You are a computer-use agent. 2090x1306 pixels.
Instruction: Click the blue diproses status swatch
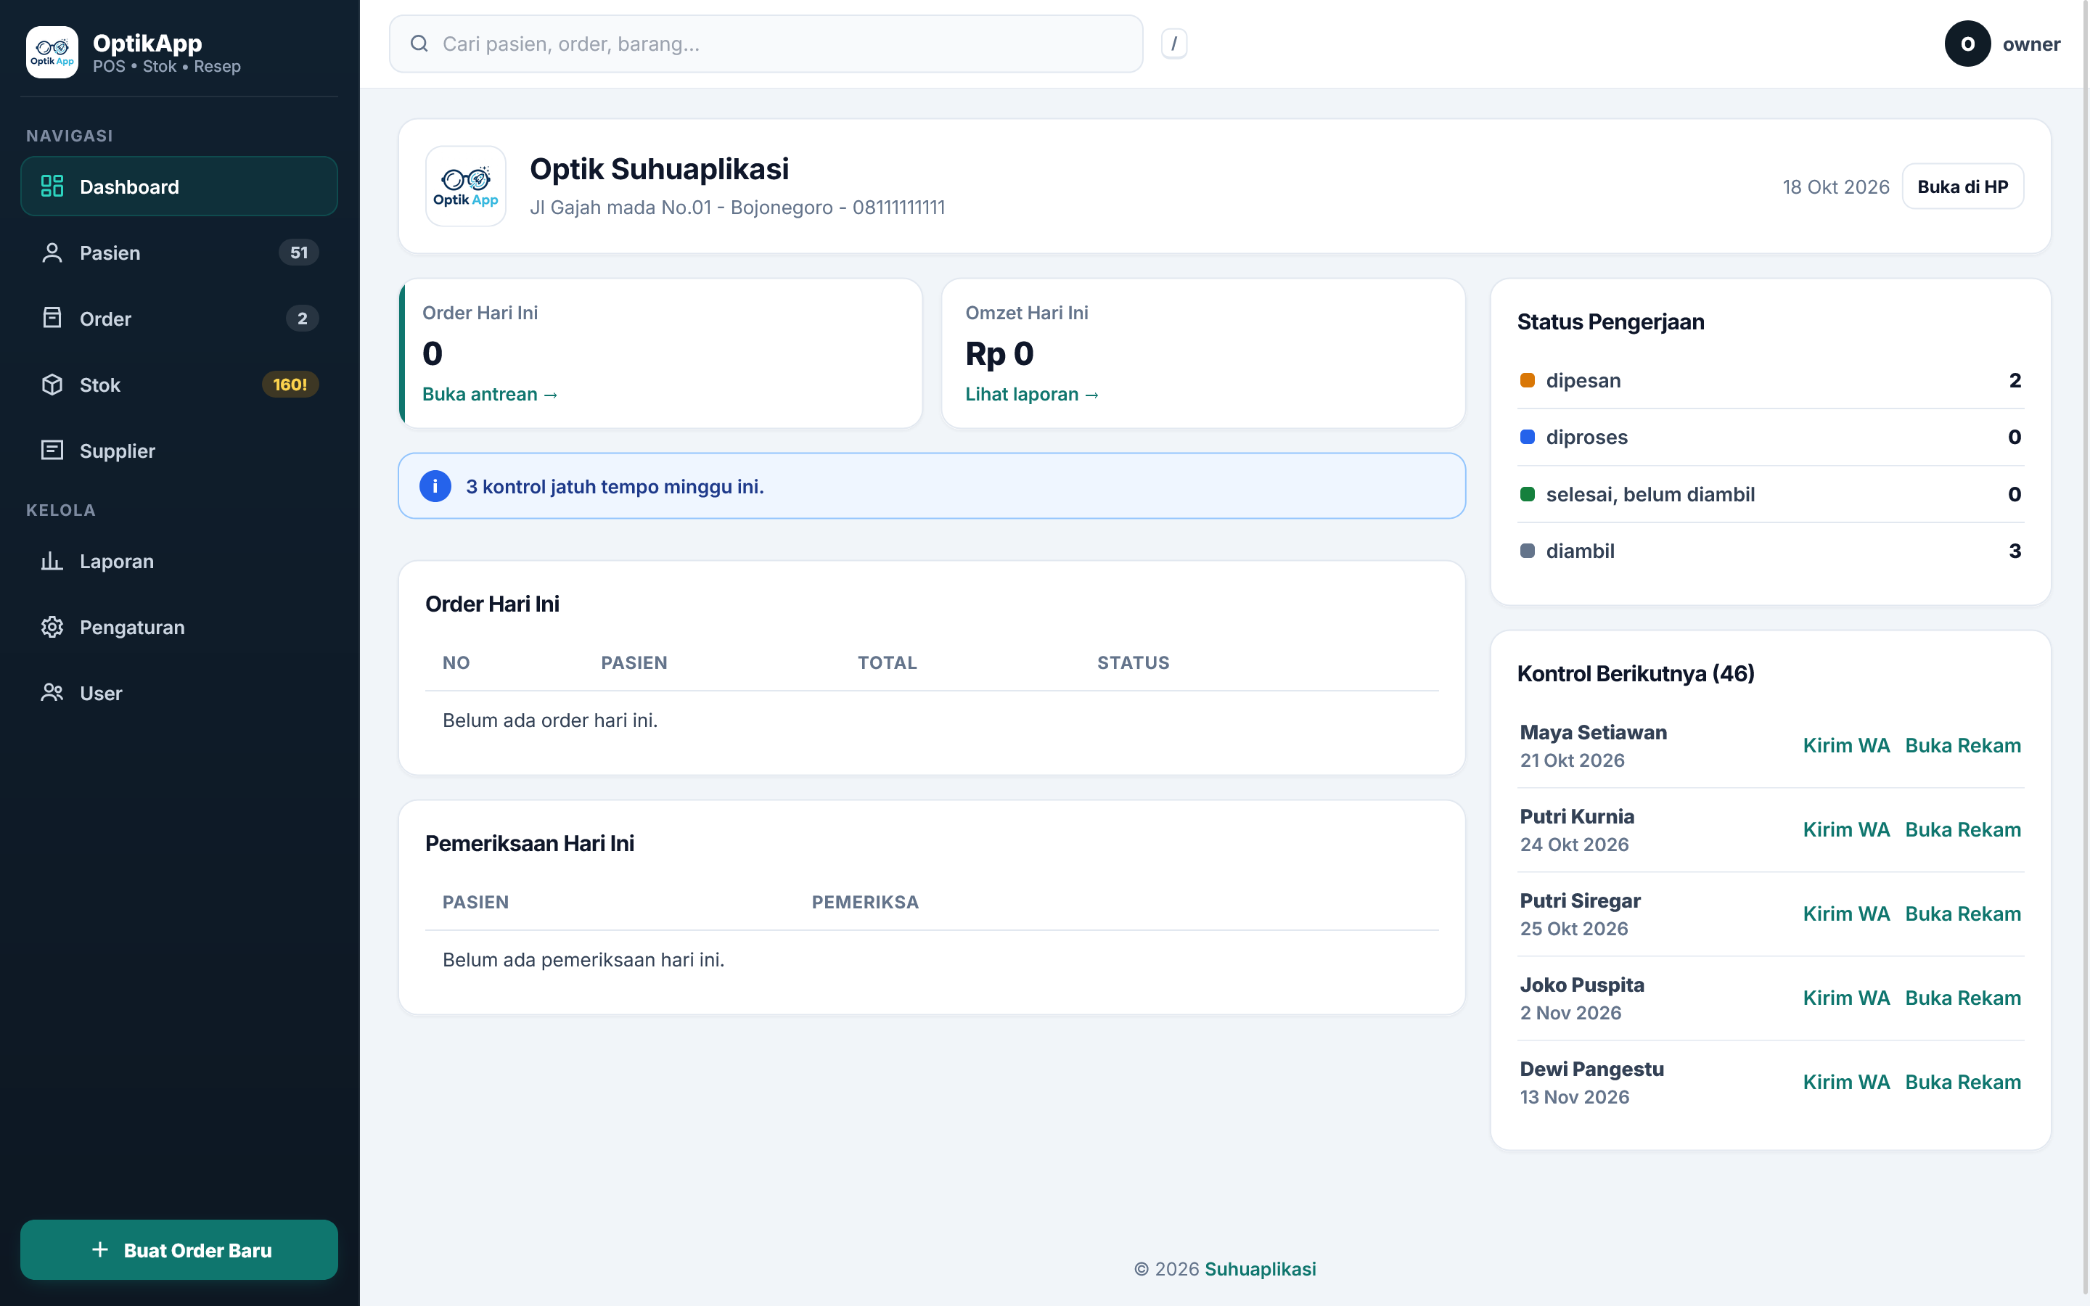(1527, 437)
